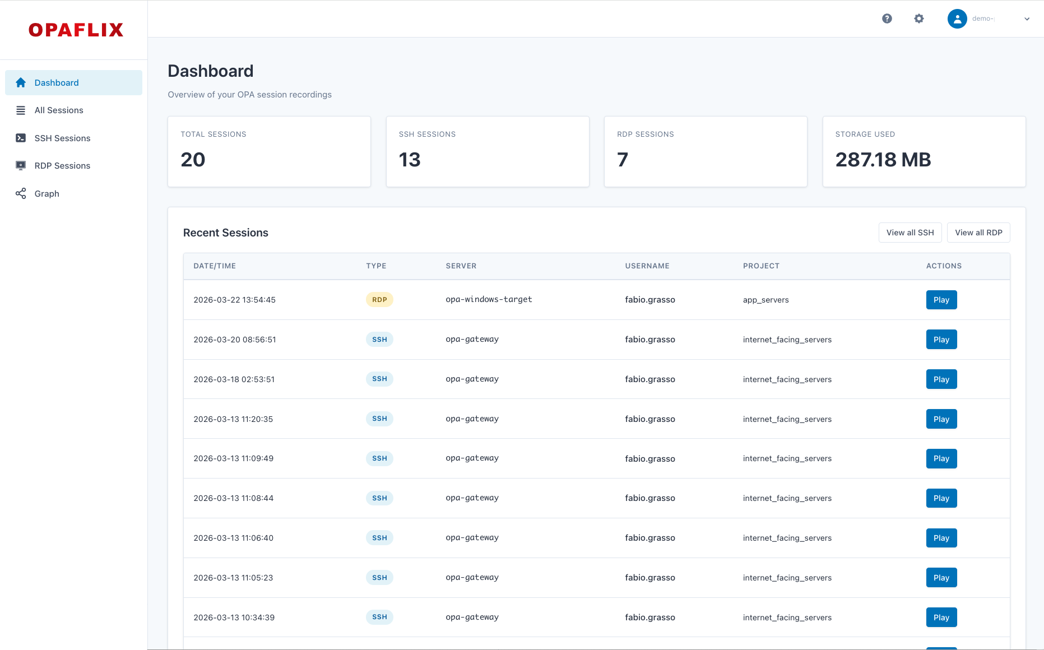Play the session from 2026-03-13 10:34:39

tap(941, 617)
